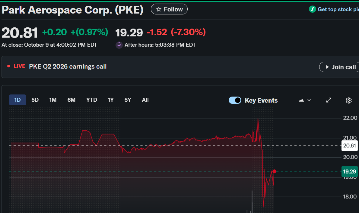Viewport: 359px width, 213px height.
Task: Select the 5Y chart range
Action: tap(128, 100)
